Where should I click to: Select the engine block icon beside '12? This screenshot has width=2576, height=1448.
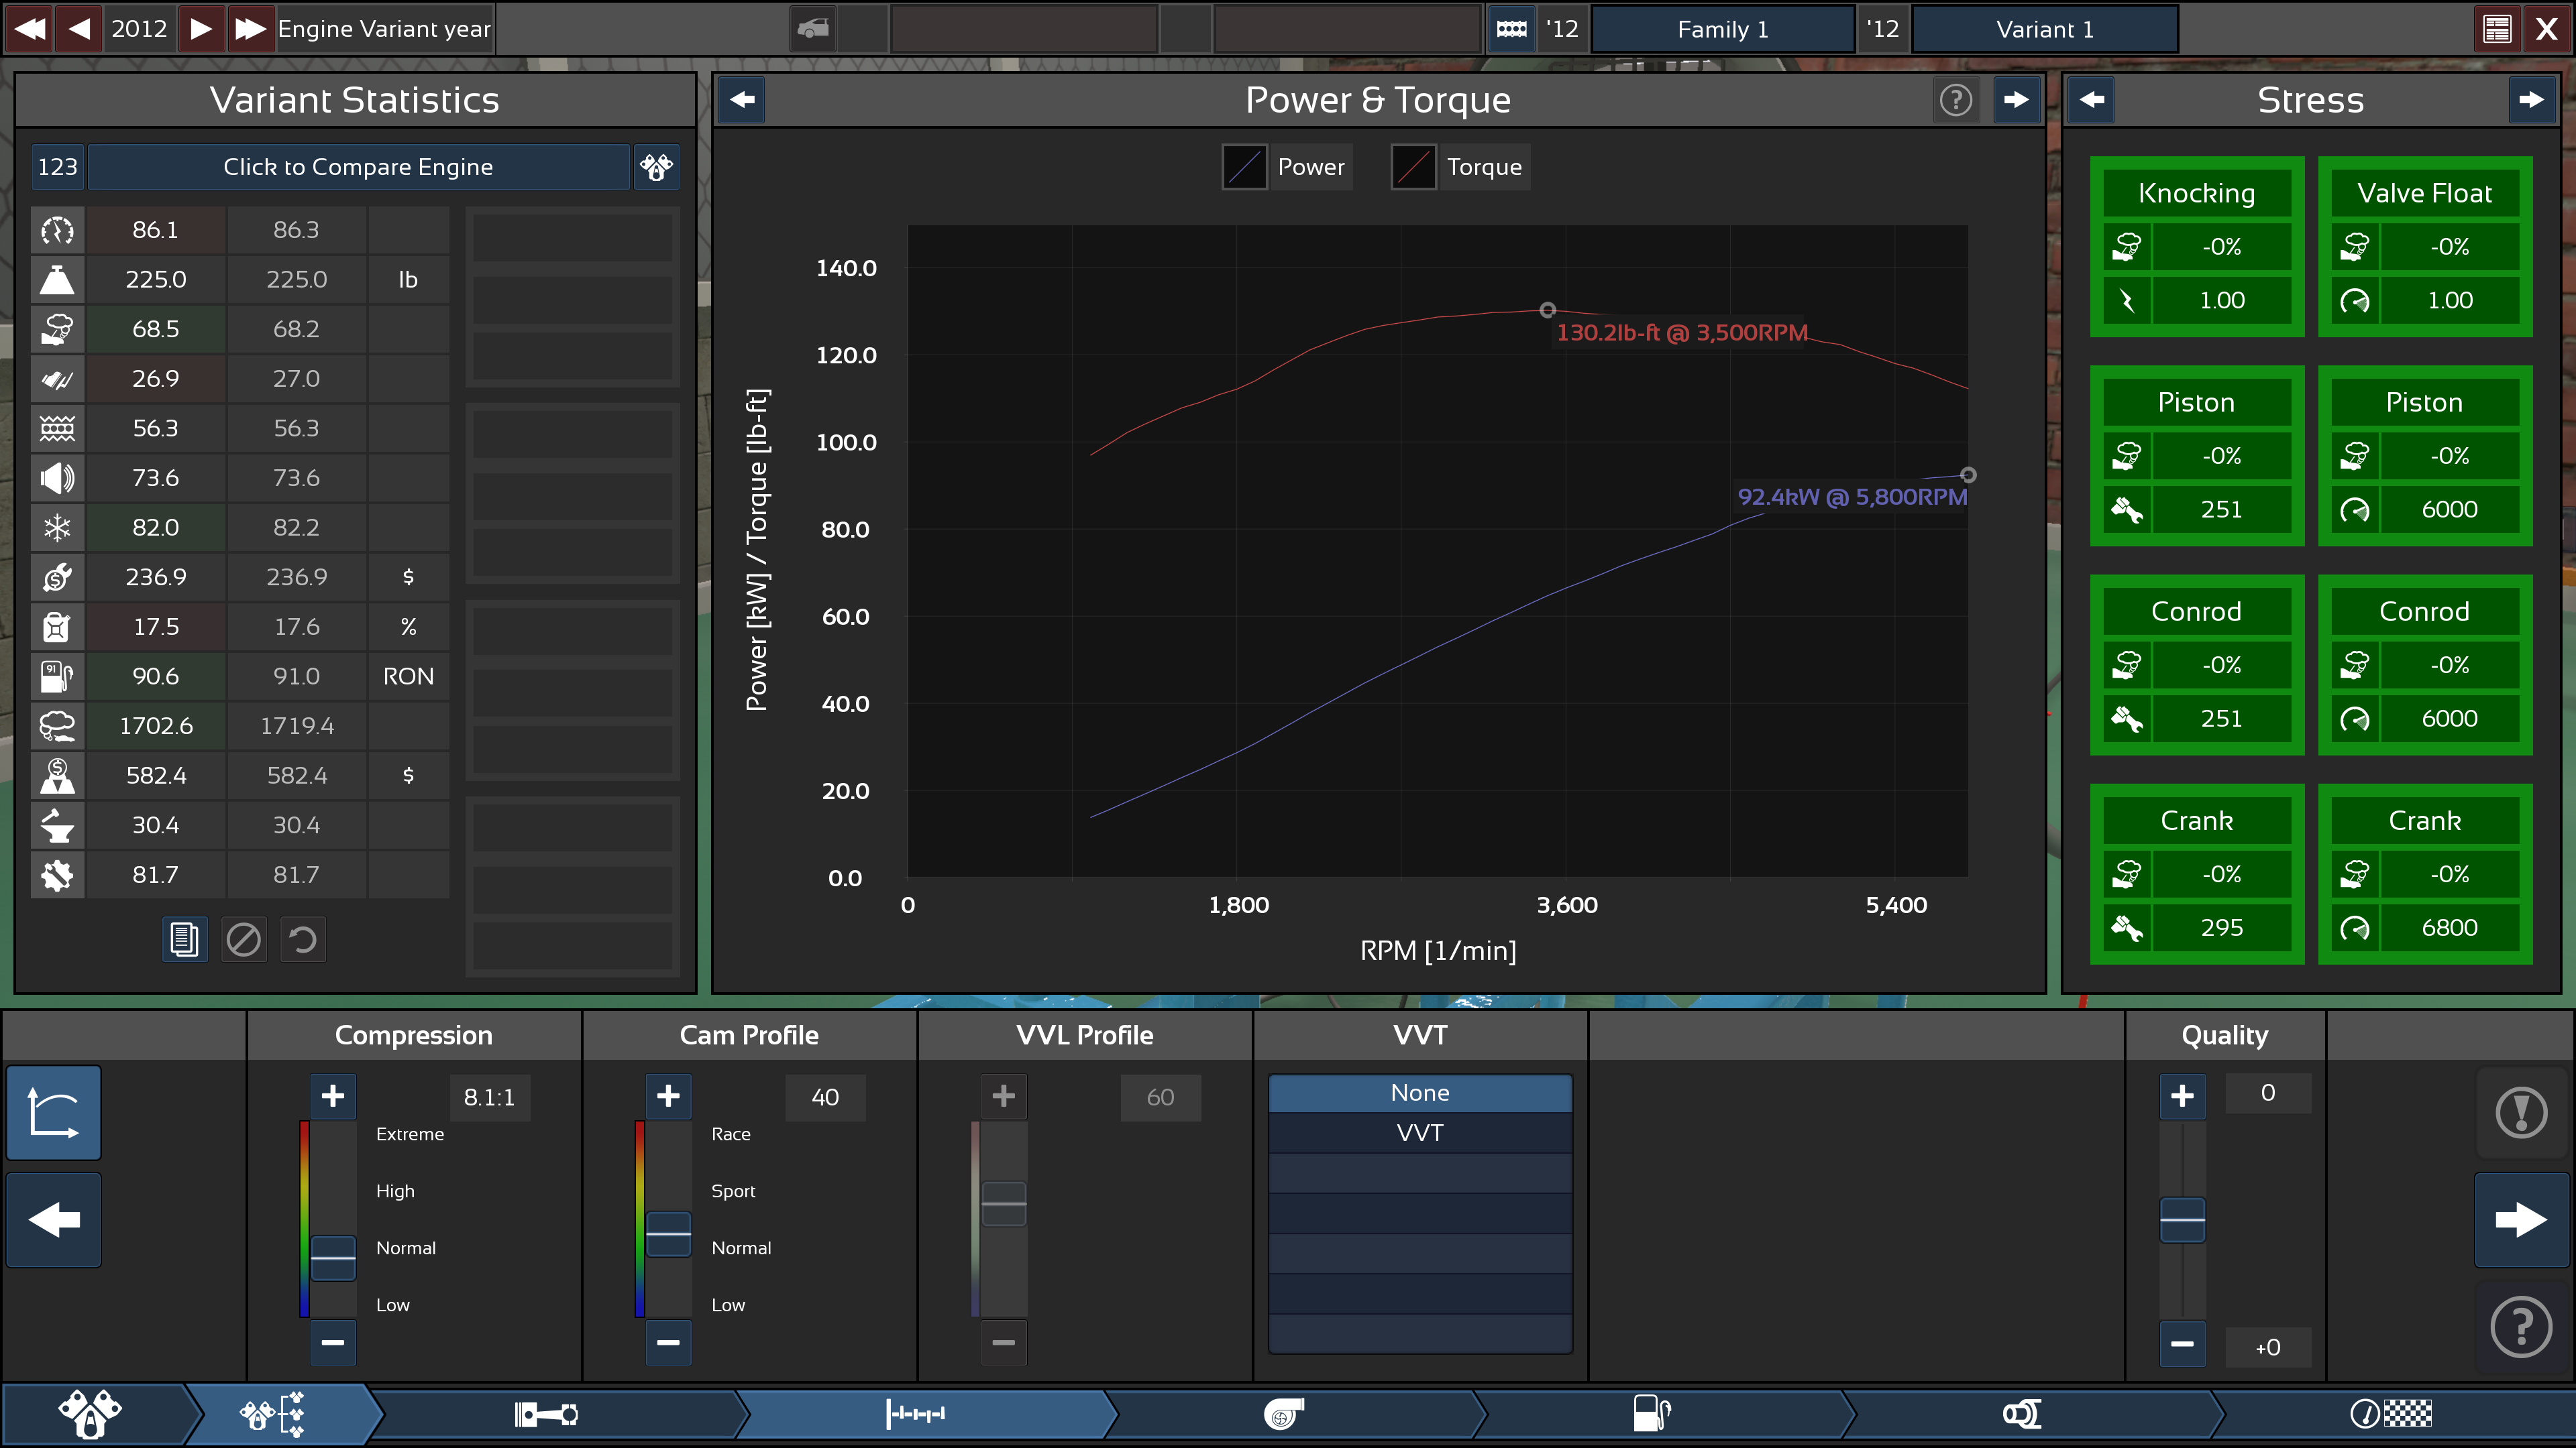[1511, 28]
